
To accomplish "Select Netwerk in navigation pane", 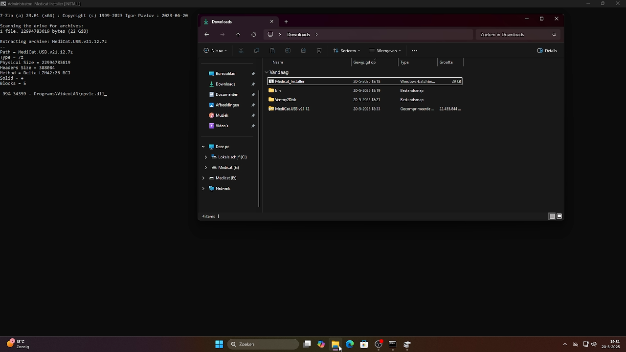I will click(223, 188).
